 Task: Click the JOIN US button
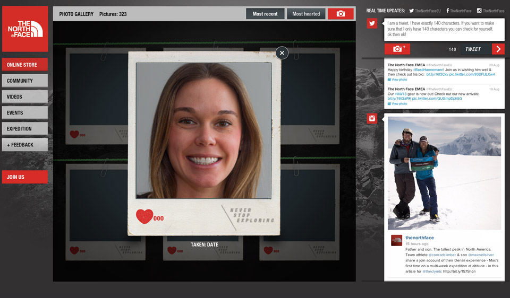click(25, 177)
